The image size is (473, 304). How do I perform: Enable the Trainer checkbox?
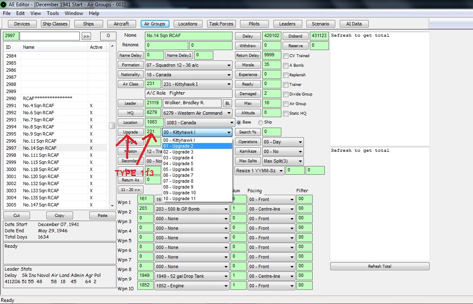coord(286,85)
